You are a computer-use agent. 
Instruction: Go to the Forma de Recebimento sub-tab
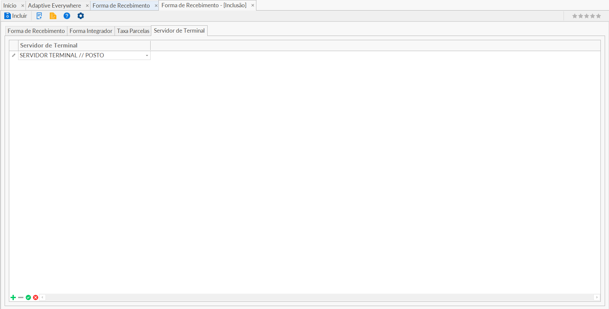coord(36,31)
